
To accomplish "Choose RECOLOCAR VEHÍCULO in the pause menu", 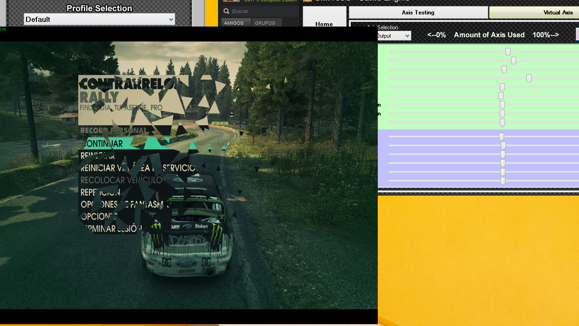I will coord(121,180).
